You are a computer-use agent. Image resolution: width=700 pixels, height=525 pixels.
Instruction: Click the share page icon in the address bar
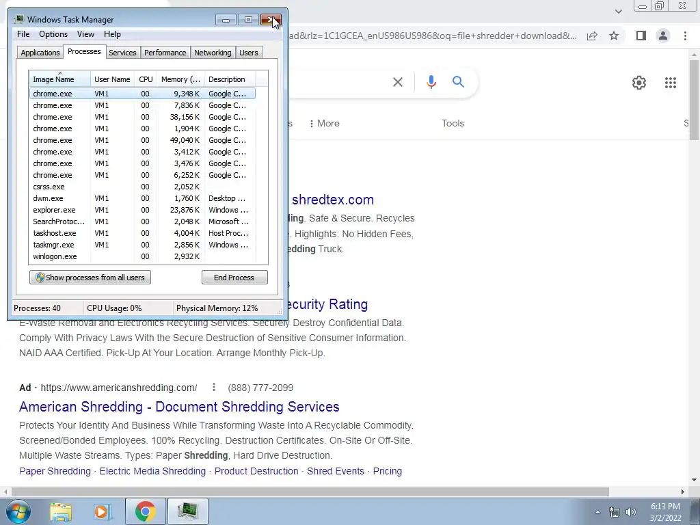(x=592, y=36)
